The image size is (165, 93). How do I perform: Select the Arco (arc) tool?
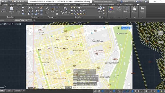point(18,10)
